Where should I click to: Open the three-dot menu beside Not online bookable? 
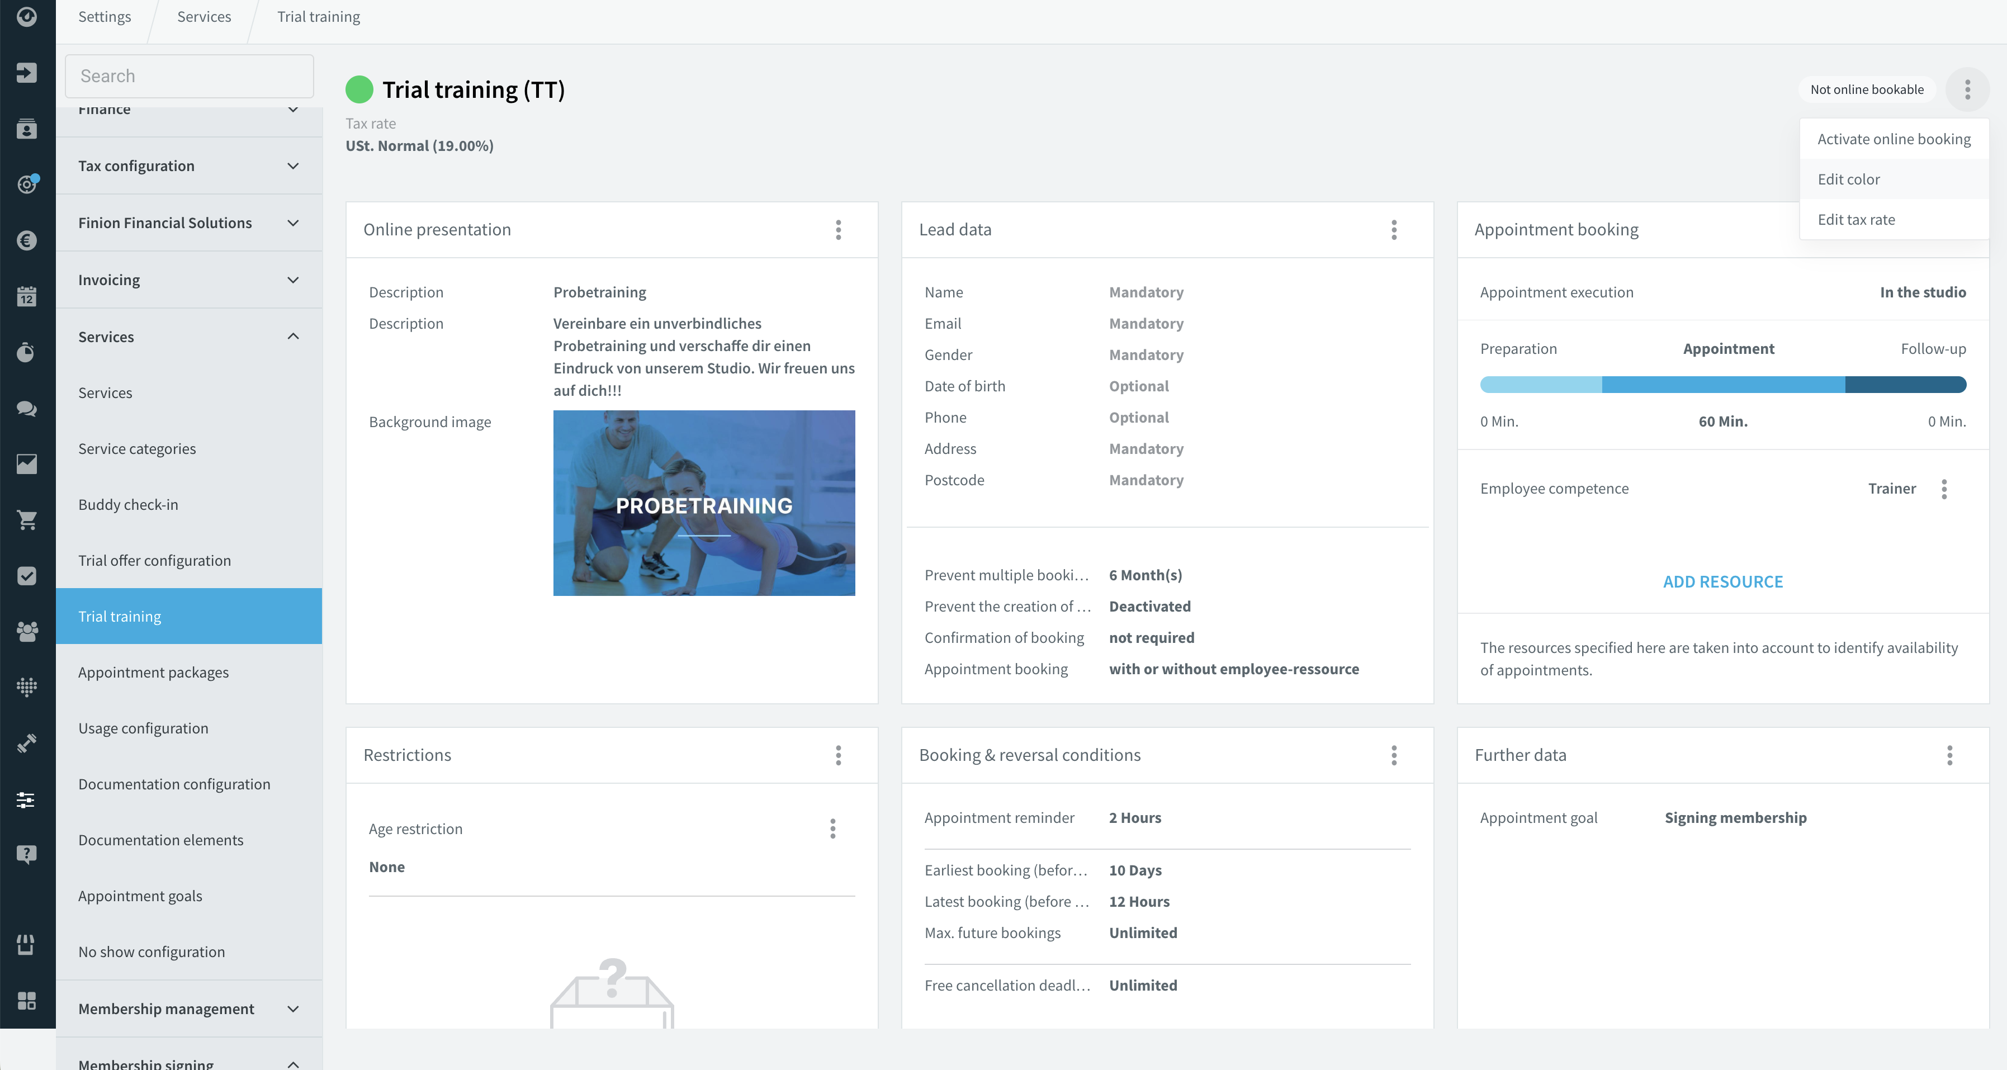click(1967, 89)
